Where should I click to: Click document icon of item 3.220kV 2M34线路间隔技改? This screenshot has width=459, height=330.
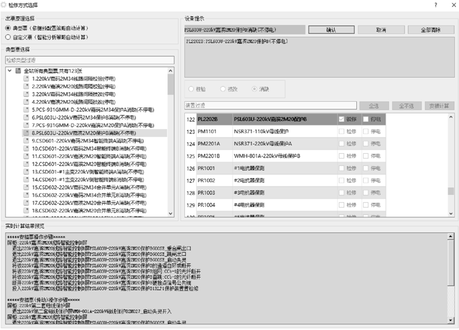[x=26, y=94]
